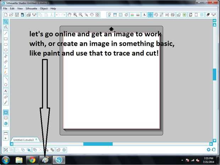This screenshot has height=165, width=220.
Task: Open the Page settings icon
Action: tap(191, 15)
